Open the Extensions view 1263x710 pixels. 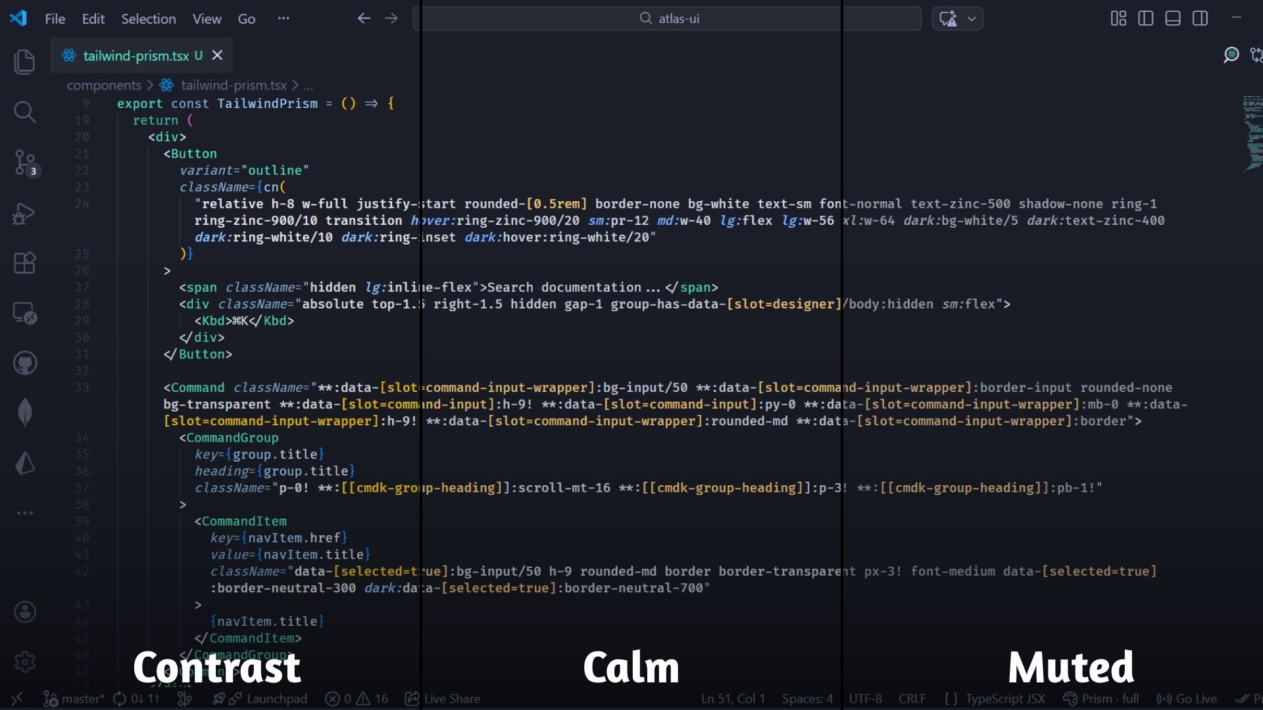click(x=24, y=263)
